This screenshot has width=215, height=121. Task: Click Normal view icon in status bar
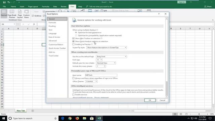(175, 114)
